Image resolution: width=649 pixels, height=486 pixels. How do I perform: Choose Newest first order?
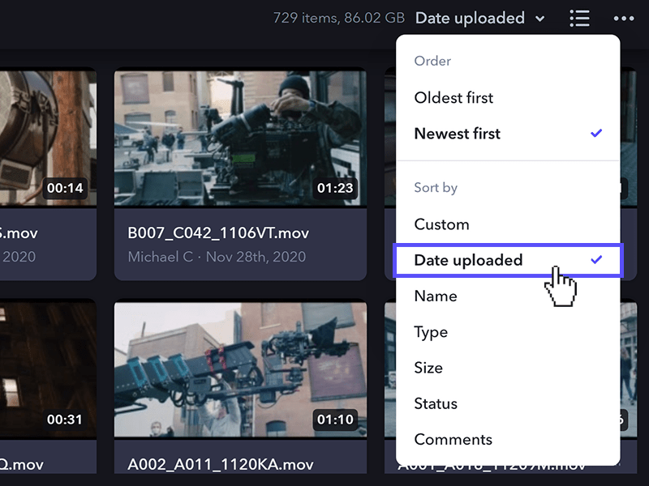(x=508, y=134)
